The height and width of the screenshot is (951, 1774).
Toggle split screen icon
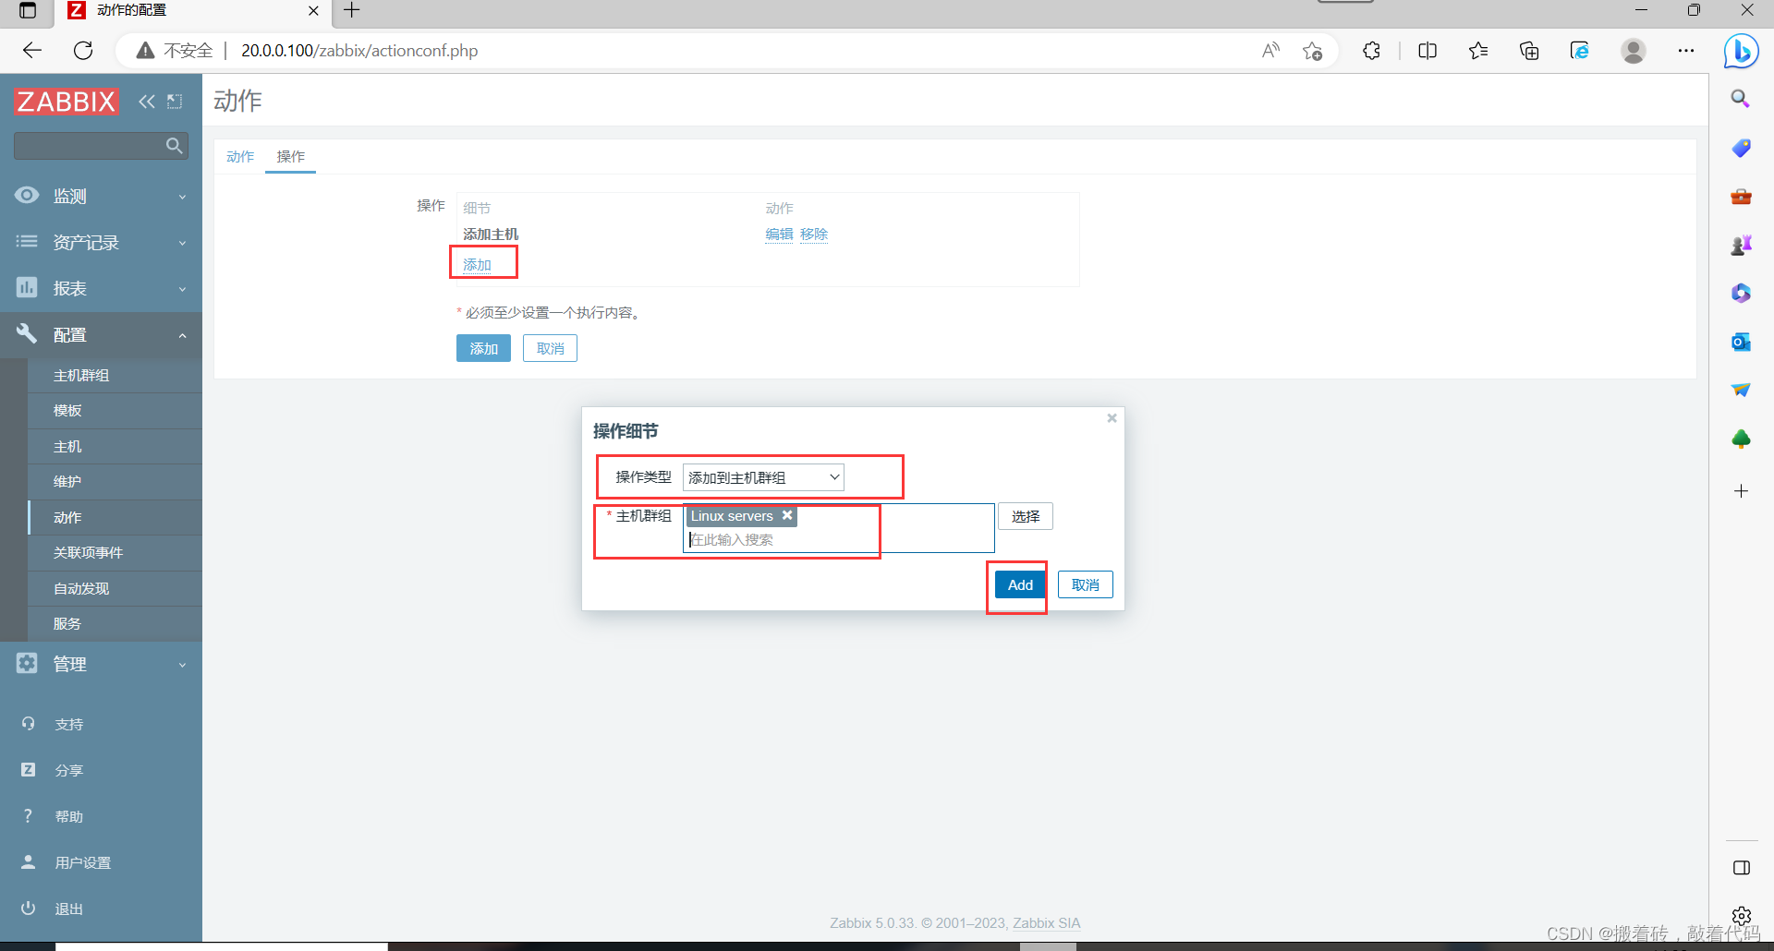1428,51
